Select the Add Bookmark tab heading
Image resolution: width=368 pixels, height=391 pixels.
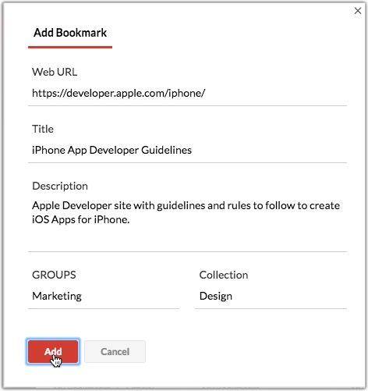[70, 33]
